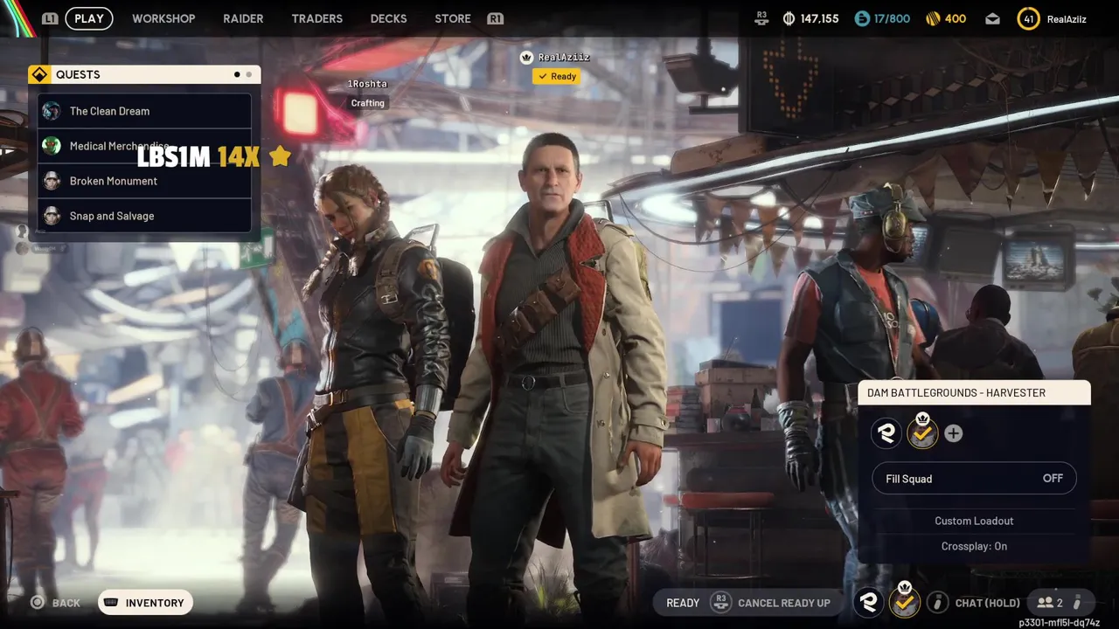
Task: Toggle Crossplay: On setting
Action: (974, 546)
